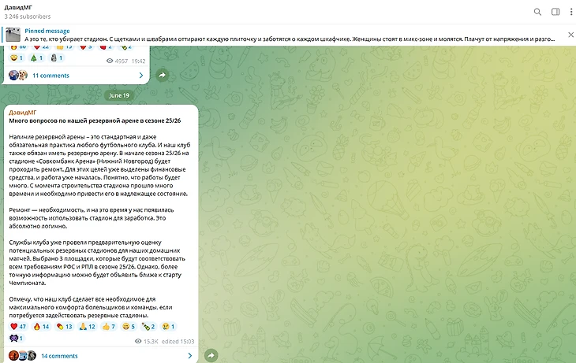Click the edited 15:03 timestamp
Image resolution: width=576 pixels, height=363 pixels.
pos(178,342)
